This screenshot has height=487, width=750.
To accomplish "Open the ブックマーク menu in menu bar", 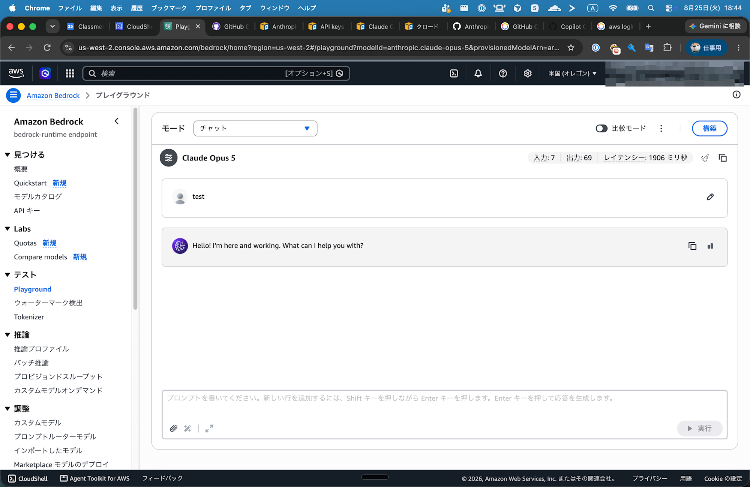I will [x=169, y=8].
